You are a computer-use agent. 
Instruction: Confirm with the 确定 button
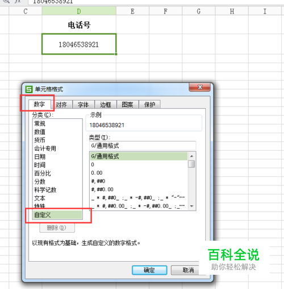pos(149,270)
